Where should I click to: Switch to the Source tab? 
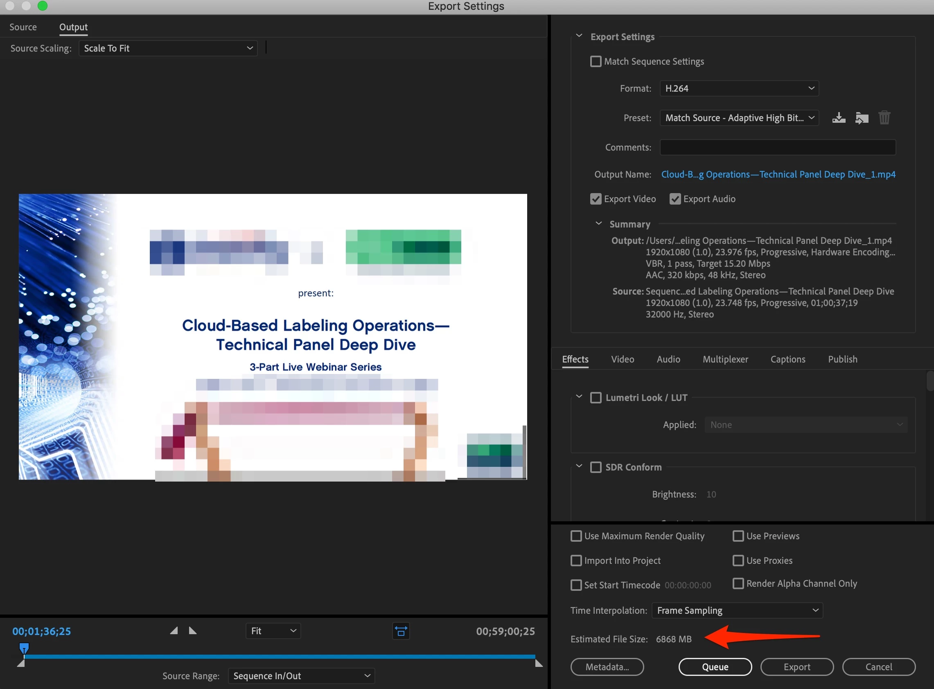23,27
